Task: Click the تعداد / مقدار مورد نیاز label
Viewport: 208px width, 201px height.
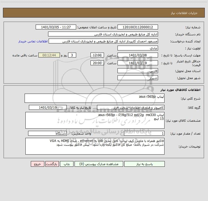Action: (185, 134)
